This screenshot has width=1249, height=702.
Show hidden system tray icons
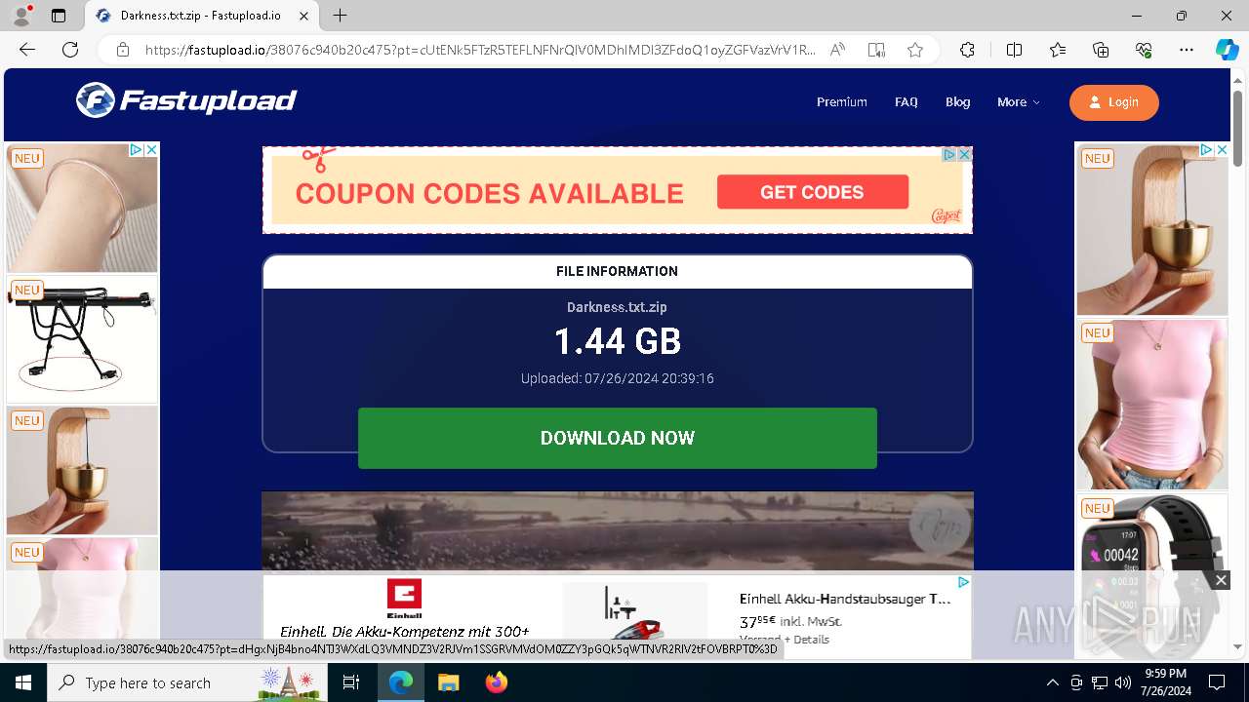tap(1052, 682)
